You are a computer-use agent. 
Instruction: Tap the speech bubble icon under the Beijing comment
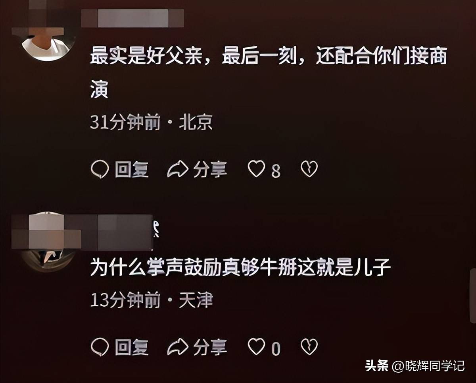(x=100, y=170)
